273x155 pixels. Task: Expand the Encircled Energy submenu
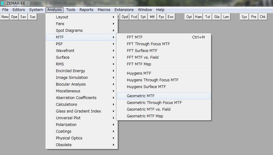[82, 71]
